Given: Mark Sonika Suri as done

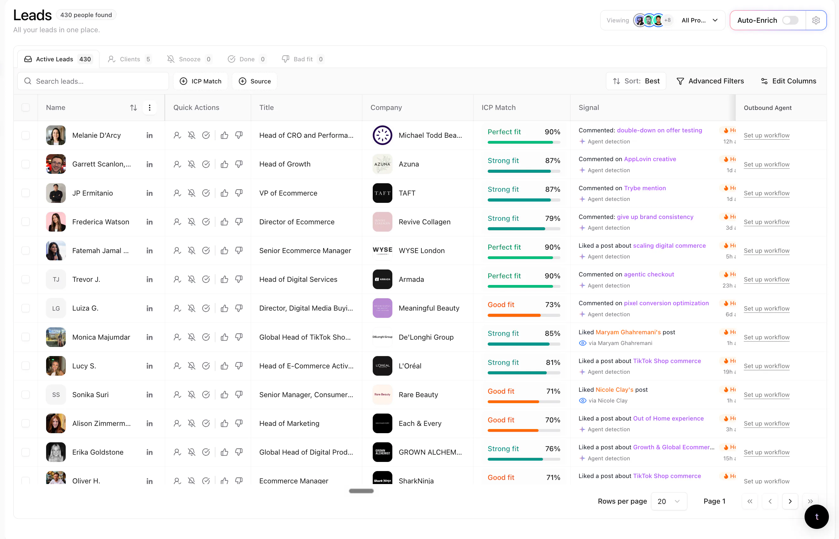Looking at the screenshot, I should tap(206, 394).
